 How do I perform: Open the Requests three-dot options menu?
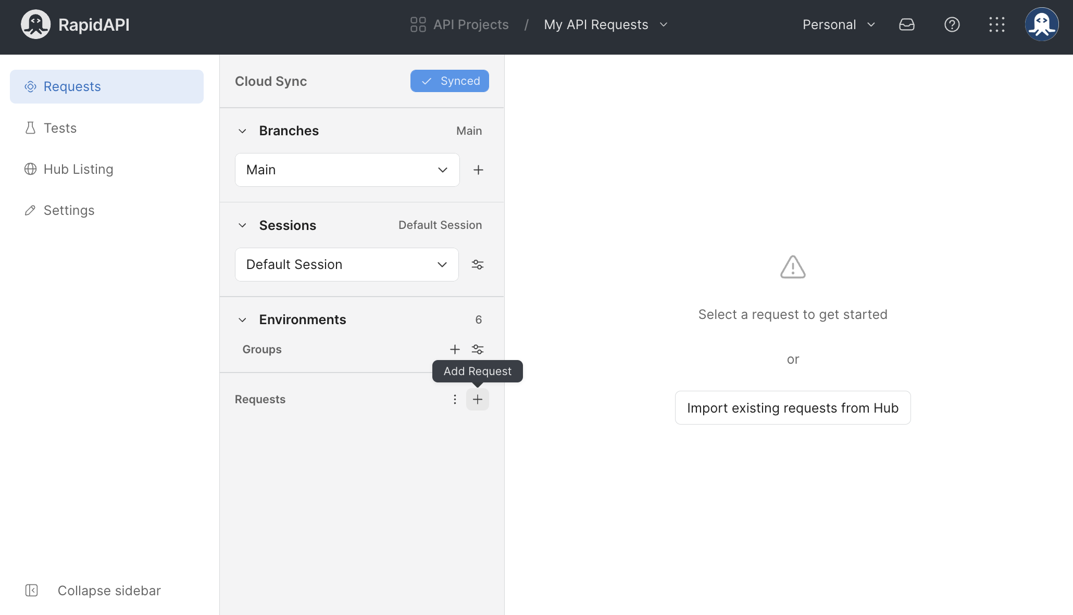coord(455,399)
